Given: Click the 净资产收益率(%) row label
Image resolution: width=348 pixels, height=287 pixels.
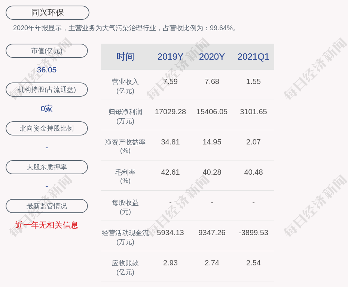Looking at the screenshot, I should (x=125, y=146).
